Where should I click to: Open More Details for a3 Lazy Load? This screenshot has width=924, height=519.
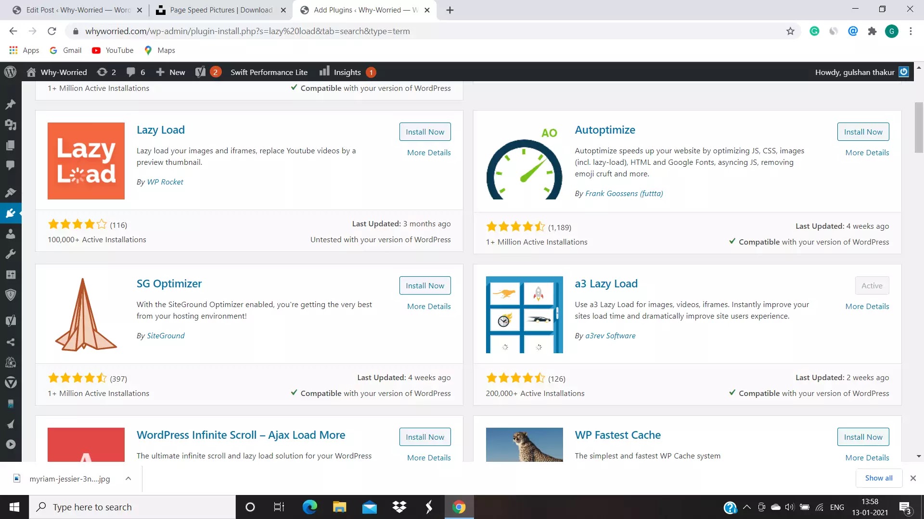pyautogui.click(x=867, y=307)
